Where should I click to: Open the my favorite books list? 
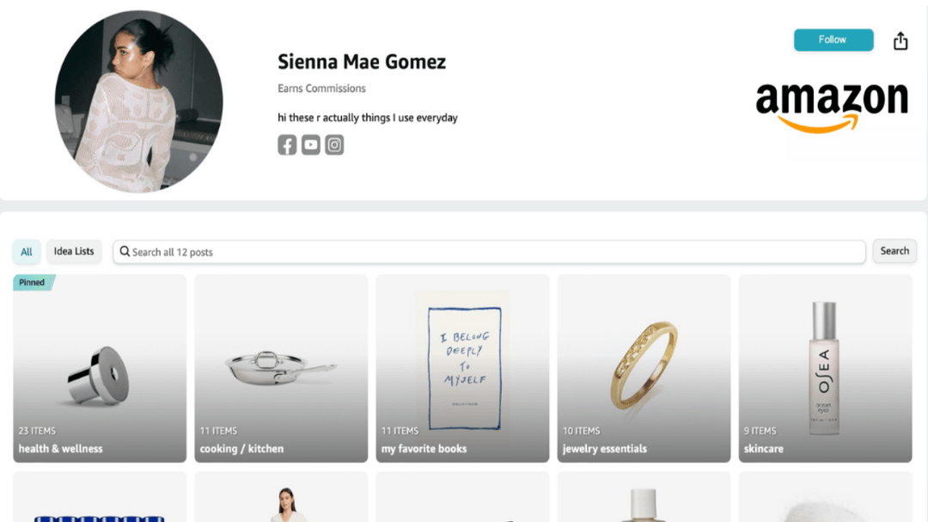[x=462, y=368]
